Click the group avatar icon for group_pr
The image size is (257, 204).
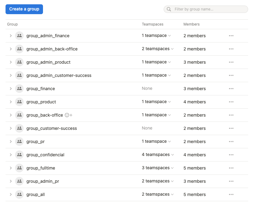[x=19, y=142]
